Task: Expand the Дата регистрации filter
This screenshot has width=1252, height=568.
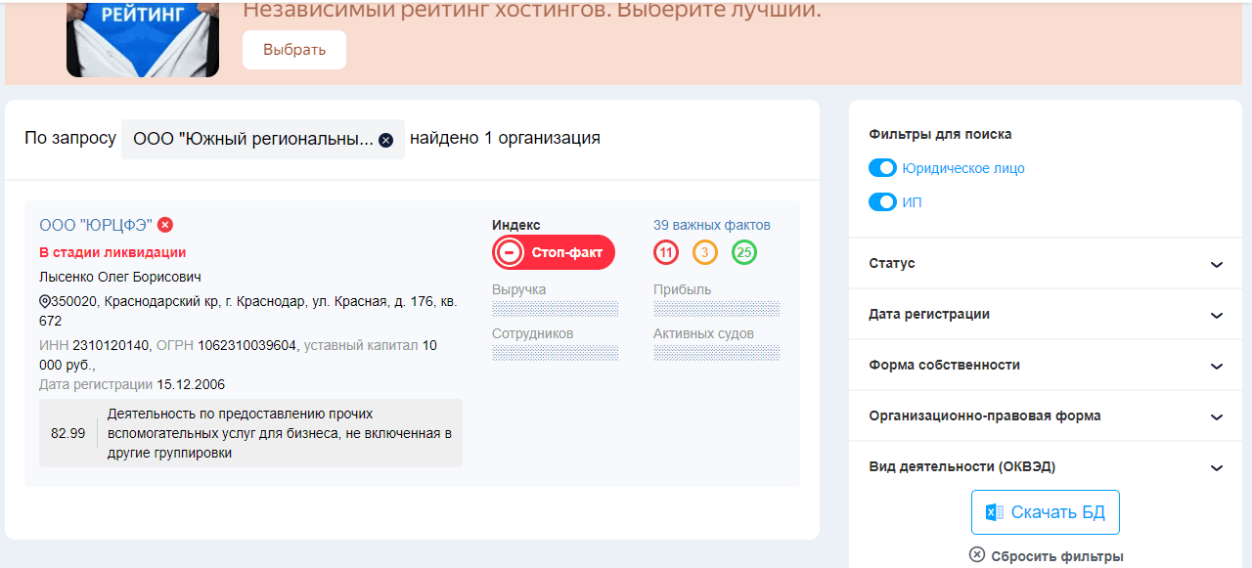Action: click(x=1216, y=315)
